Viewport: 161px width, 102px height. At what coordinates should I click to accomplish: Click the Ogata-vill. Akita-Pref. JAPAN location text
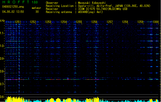coord(114,6)
